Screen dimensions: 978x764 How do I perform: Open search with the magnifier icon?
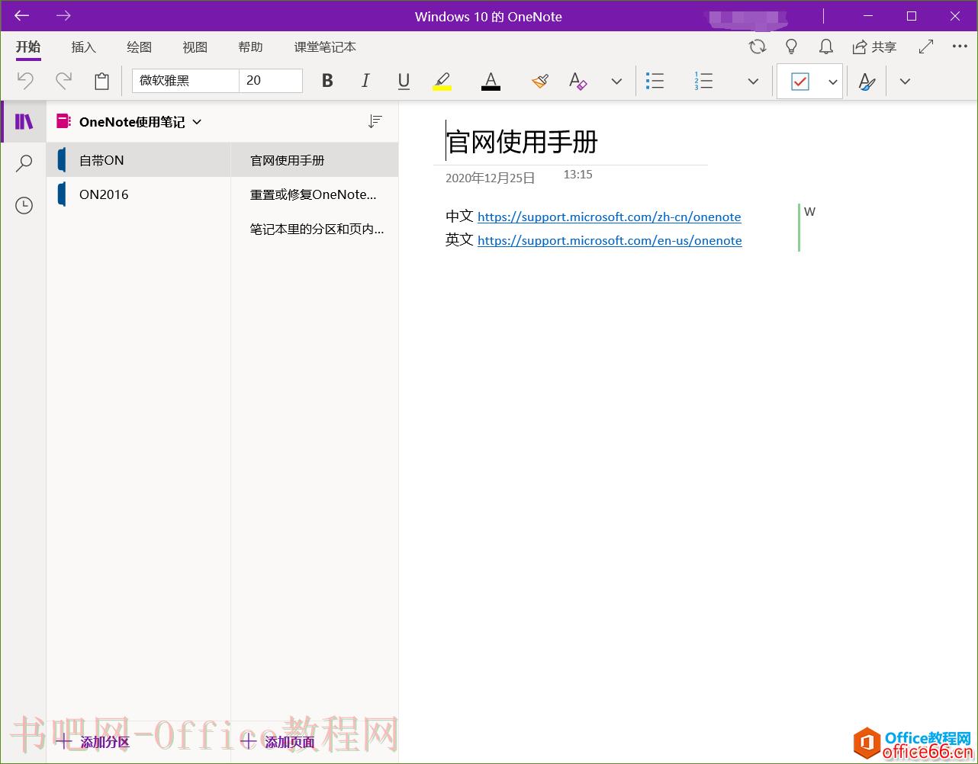(24, 163)
